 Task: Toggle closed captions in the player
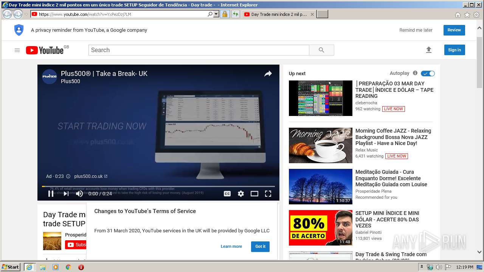click(227, 194)
